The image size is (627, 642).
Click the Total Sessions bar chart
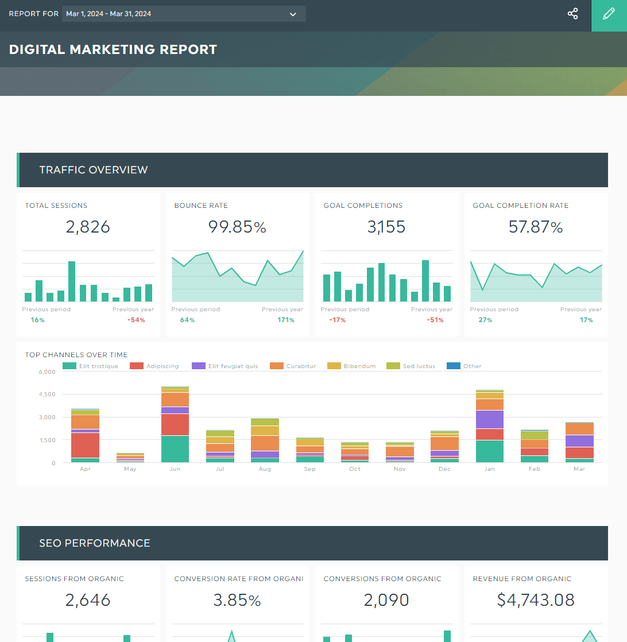(88, 276)
